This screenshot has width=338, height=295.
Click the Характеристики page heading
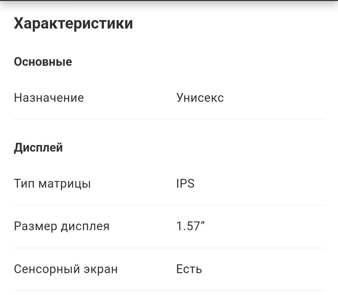[x=73, y=24]
